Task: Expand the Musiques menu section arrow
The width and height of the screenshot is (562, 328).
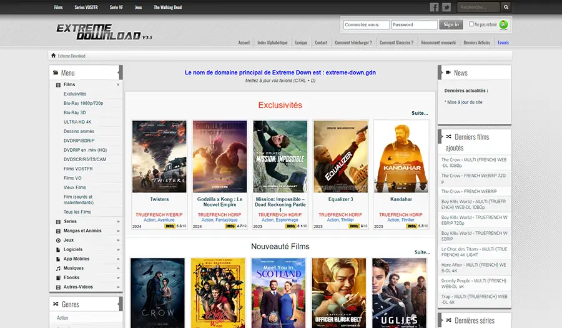Action: pyautogui.click(x=118, y=268)
